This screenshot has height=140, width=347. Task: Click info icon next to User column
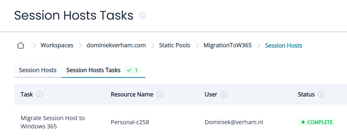tap(224, 94)
